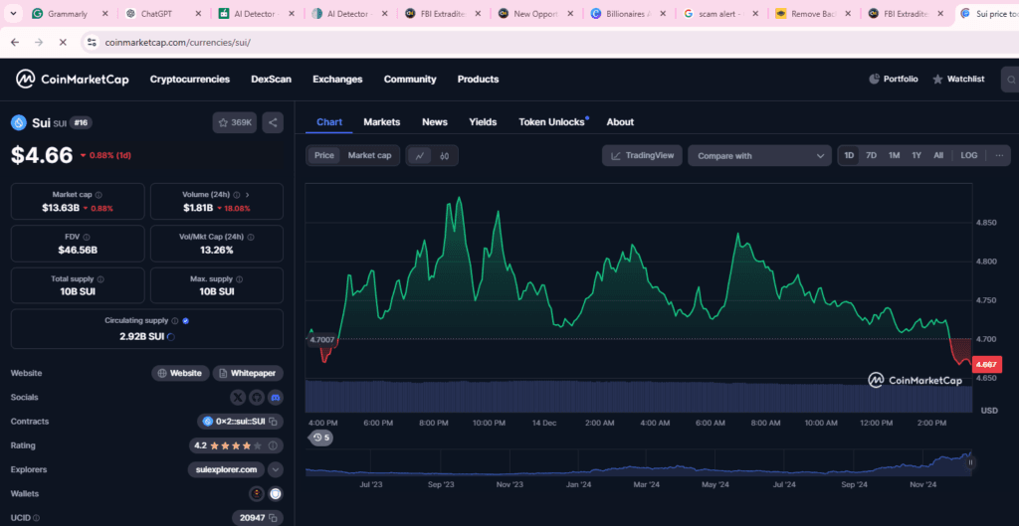Viewport: 1019px width, 526px height.
Task: Open the Discord social link
Action: [x=276, y=397]
